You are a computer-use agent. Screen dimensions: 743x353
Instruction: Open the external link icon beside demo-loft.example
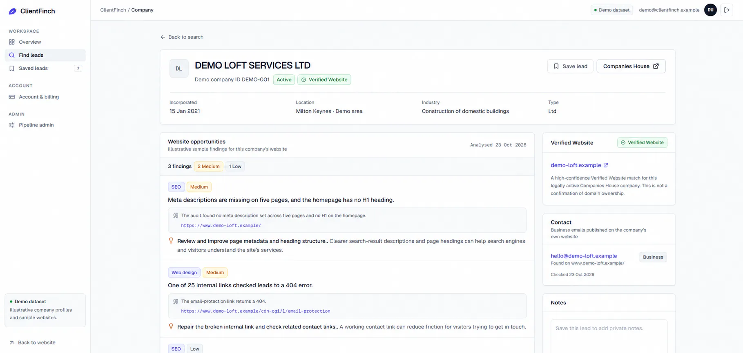coord(606,165)
